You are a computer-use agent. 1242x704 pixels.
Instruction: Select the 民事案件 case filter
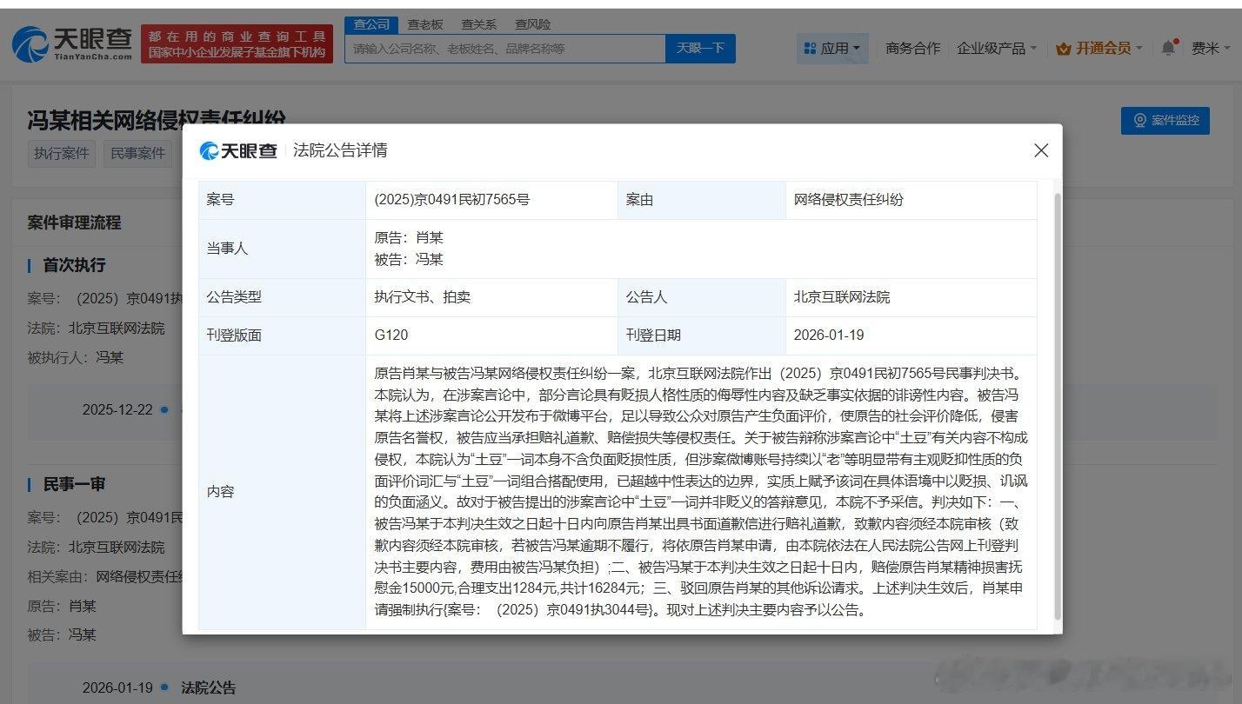[137, 153]
